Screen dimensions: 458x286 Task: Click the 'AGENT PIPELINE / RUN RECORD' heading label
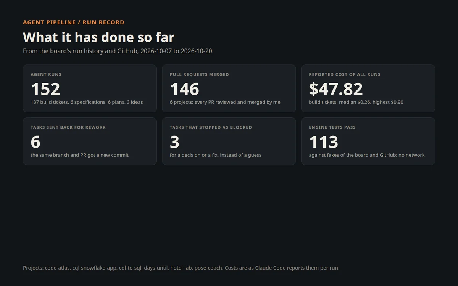pos(74,22)
